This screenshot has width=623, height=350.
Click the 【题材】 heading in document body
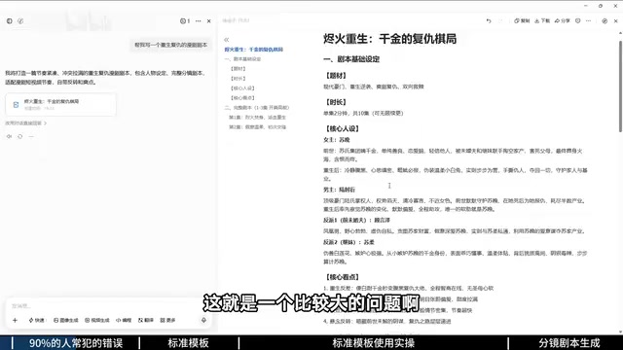point(336,76)
